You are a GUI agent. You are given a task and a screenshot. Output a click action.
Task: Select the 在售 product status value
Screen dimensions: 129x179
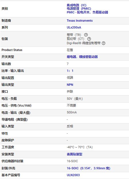point(70,50)
